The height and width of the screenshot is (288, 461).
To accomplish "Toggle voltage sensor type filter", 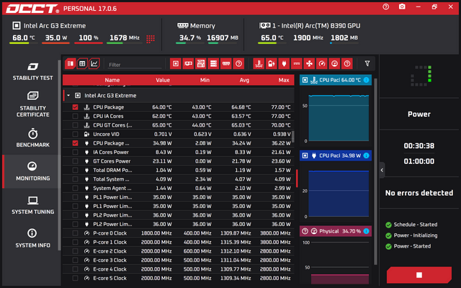I will point(272,63).
